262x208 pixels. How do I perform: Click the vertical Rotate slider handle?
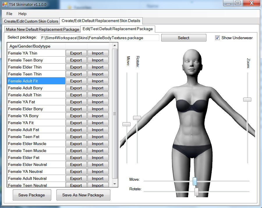pos(137,118)
